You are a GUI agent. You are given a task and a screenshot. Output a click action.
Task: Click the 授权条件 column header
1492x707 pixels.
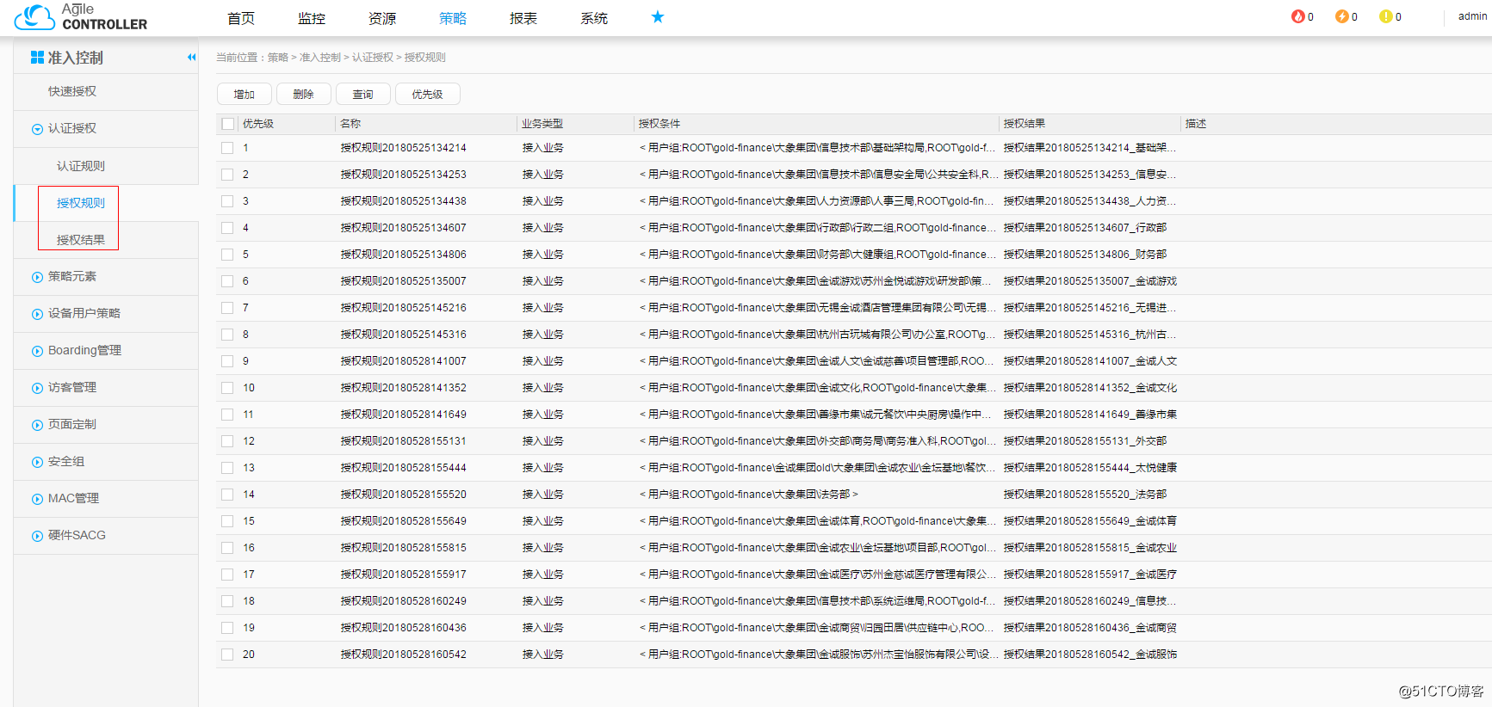[659, 124]
